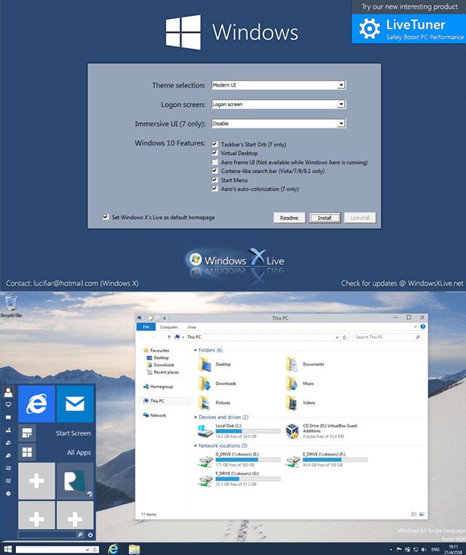Click the LiveTuner advertisement banner

(x=408, y=28)
